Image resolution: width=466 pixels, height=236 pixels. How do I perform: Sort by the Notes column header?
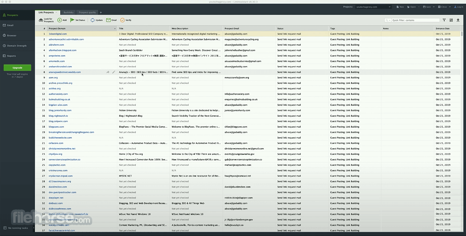tap(408, 28)
